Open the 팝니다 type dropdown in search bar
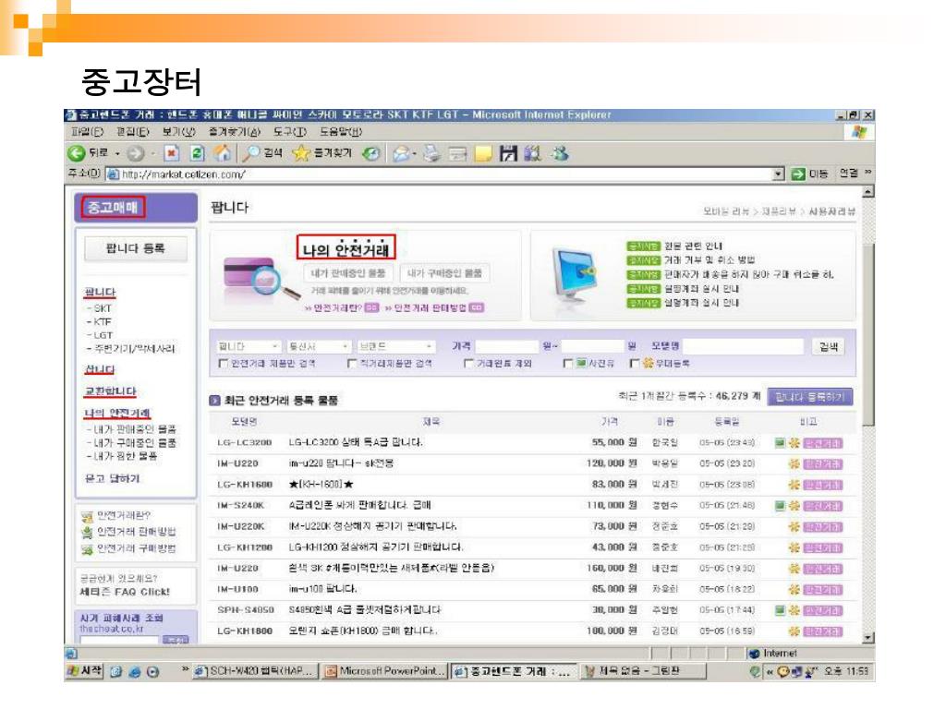The width and height of the screenshot is (946, 709). click(x=249, y=347)
